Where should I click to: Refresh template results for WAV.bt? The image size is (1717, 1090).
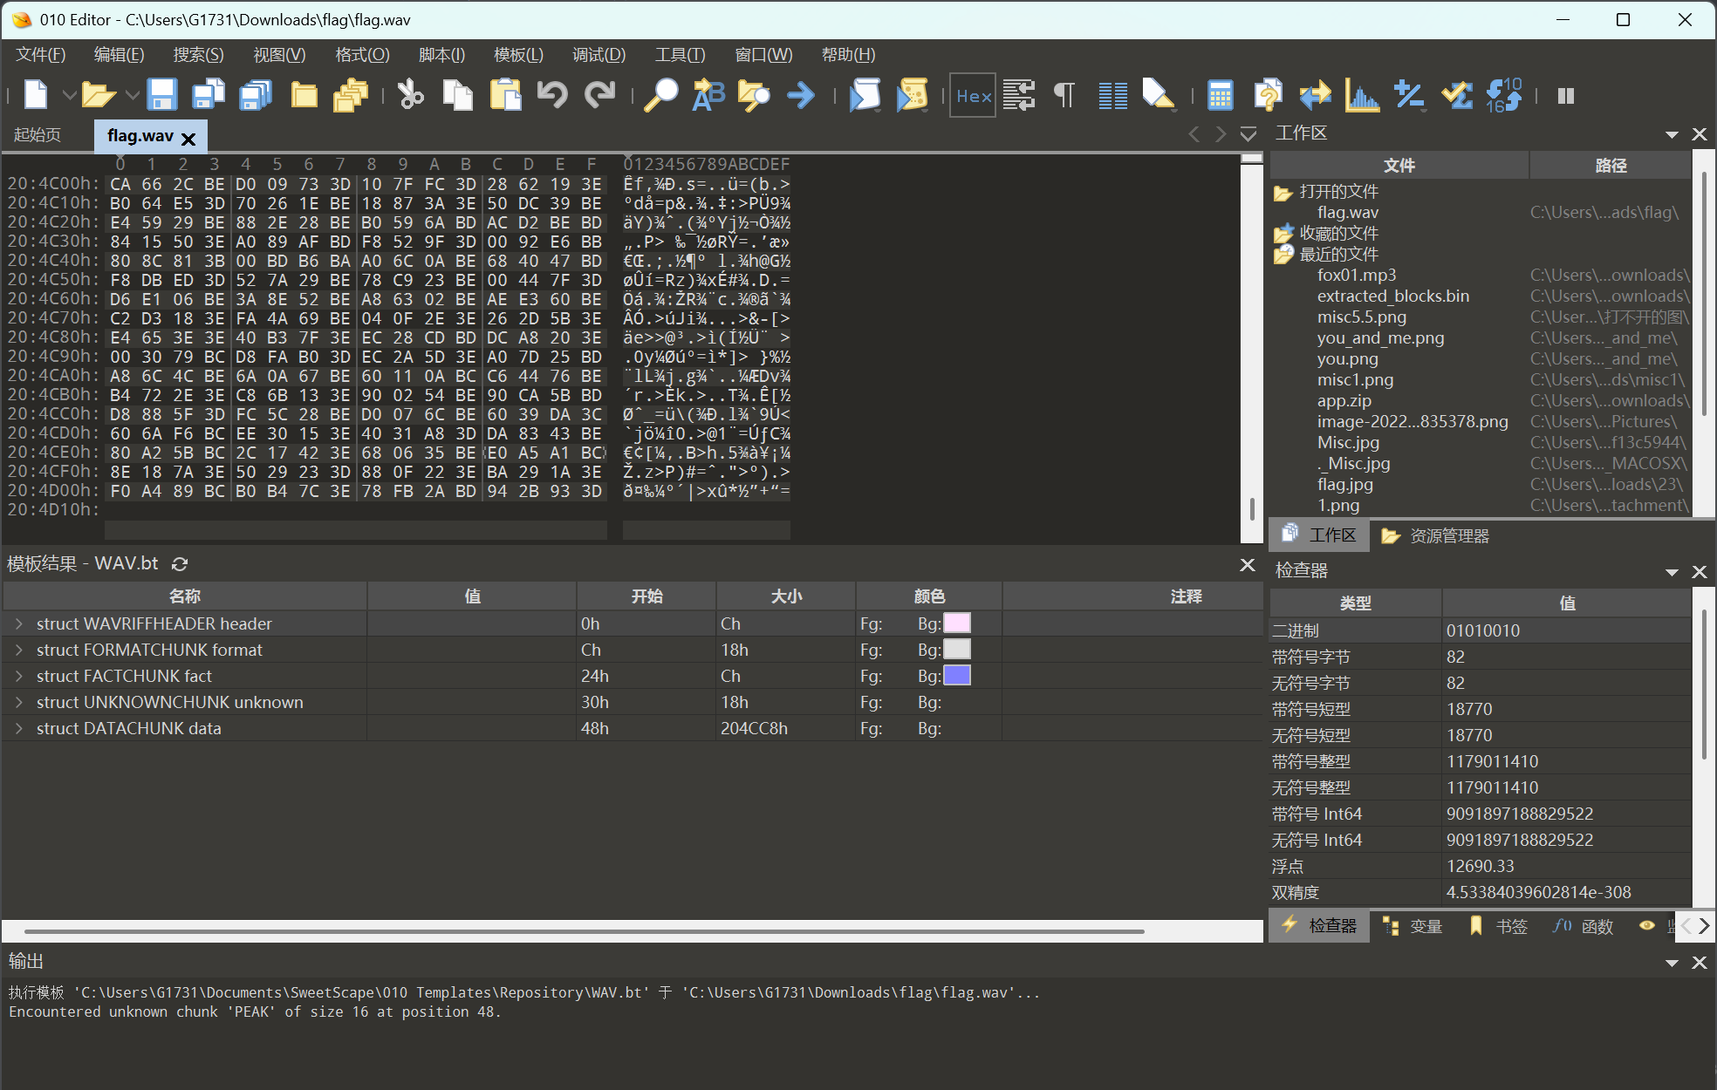[x=180, y=564]
